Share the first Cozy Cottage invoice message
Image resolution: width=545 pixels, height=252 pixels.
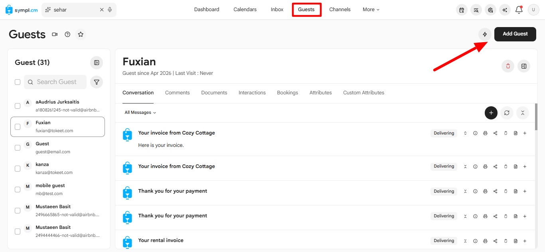[495, 133]
